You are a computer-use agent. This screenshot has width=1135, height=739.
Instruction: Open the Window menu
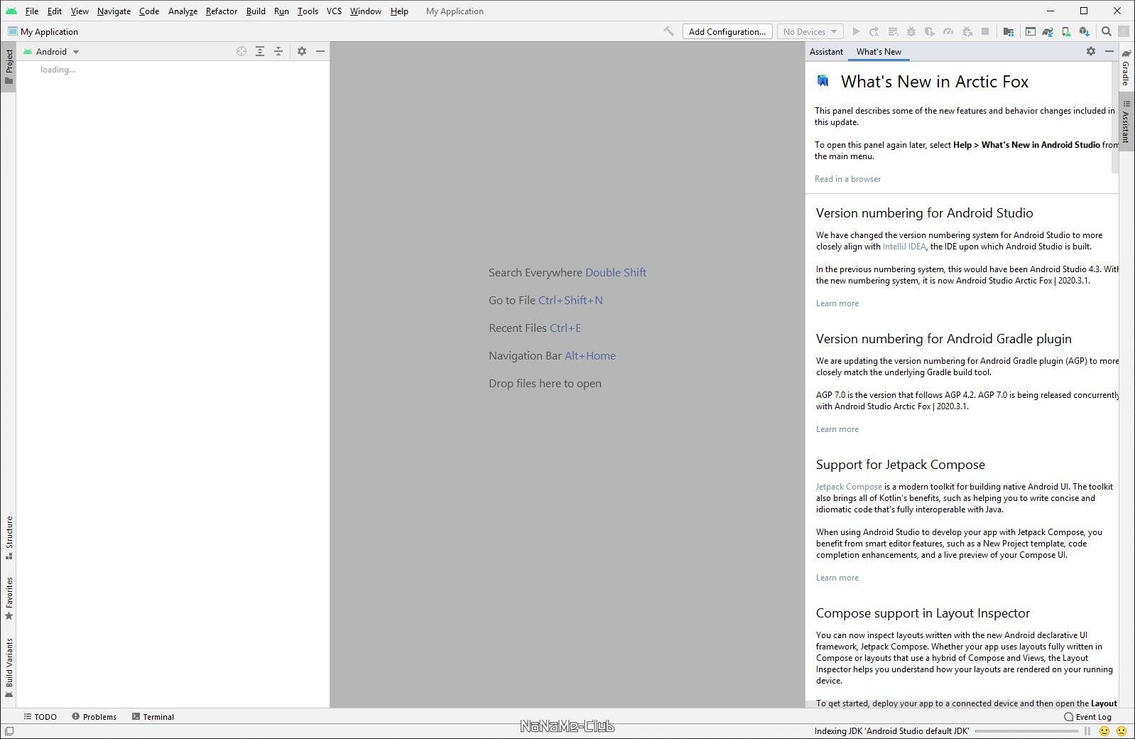[366, 11]
